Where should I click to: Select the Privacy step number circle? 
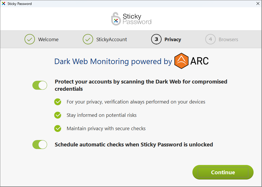[156, 39]
